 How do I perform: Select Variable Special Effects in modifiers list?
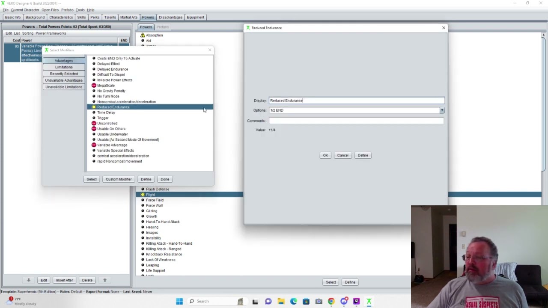(116, 151)
